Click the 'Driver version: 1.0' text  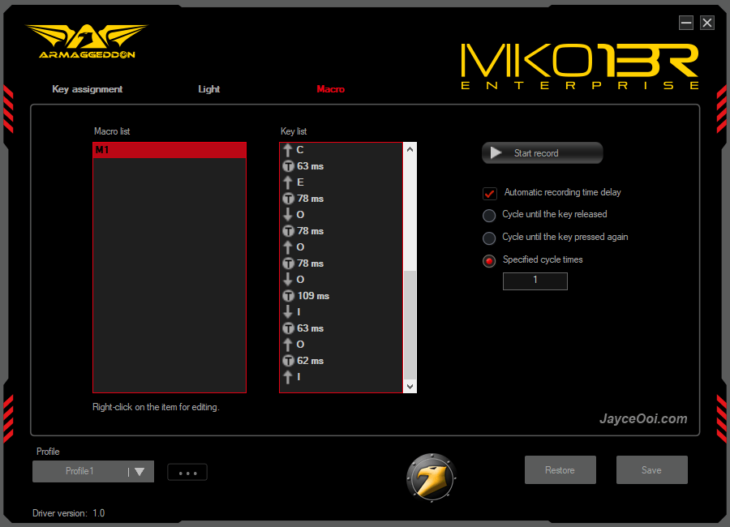coord(68,513)
